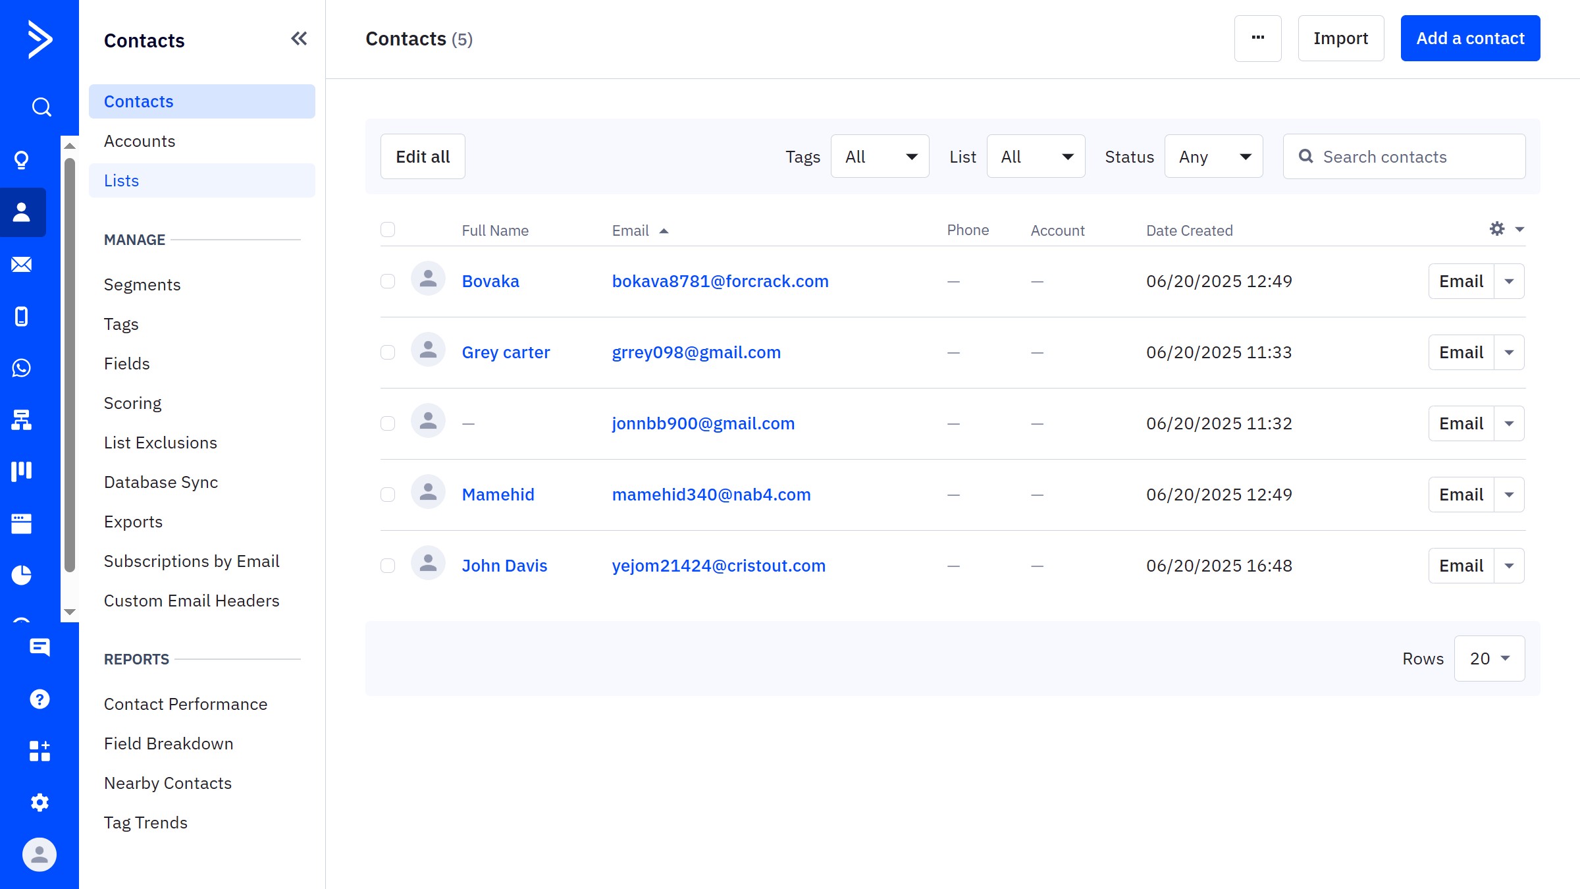Open the Automations flowchart icon

point(22,419)
